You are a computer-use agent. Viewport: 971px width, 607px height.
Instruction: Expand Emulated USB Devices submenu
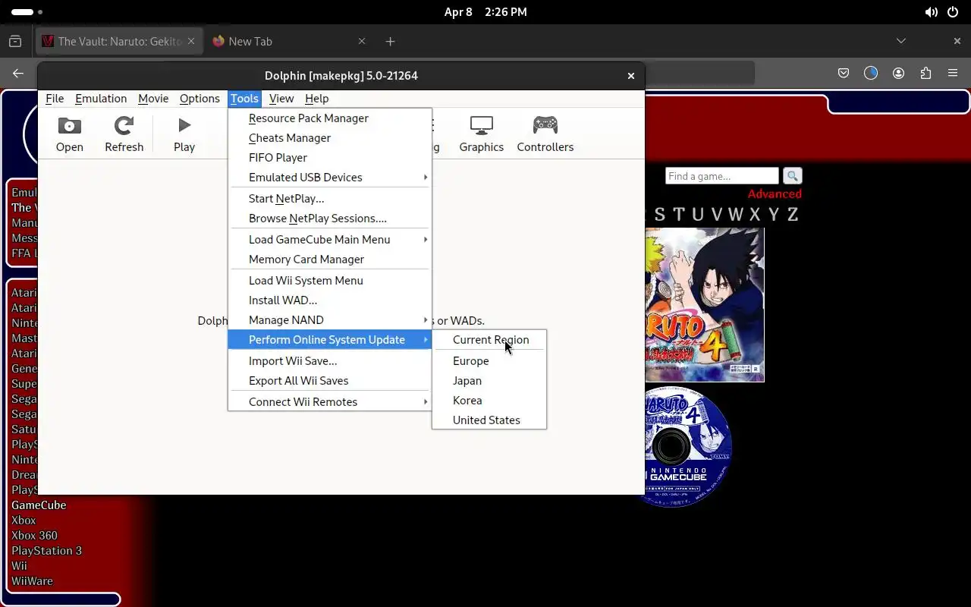click(x=330, y=178)
